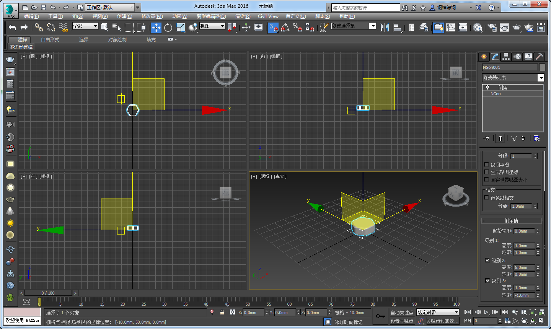The height and width of the screenshot is (329, 551).
Task: Click the time slider 0 / 100 handle
Action: point(48,293)
